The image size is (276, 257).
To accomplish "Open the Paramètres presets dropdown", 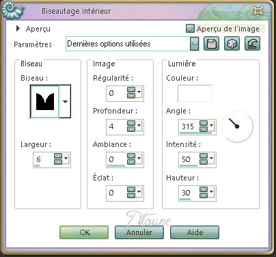I will pyautogui.click(x=194, y=44).
